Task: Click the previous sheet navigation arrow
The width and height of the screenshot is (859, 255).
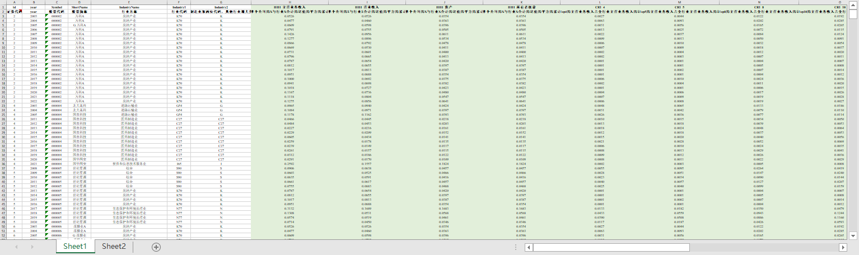Action: [x=17, y=247]
